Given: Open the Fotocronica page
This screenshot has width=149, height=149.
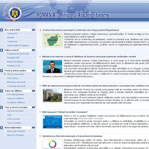Looking at the screenshot, I should point(12,78).
